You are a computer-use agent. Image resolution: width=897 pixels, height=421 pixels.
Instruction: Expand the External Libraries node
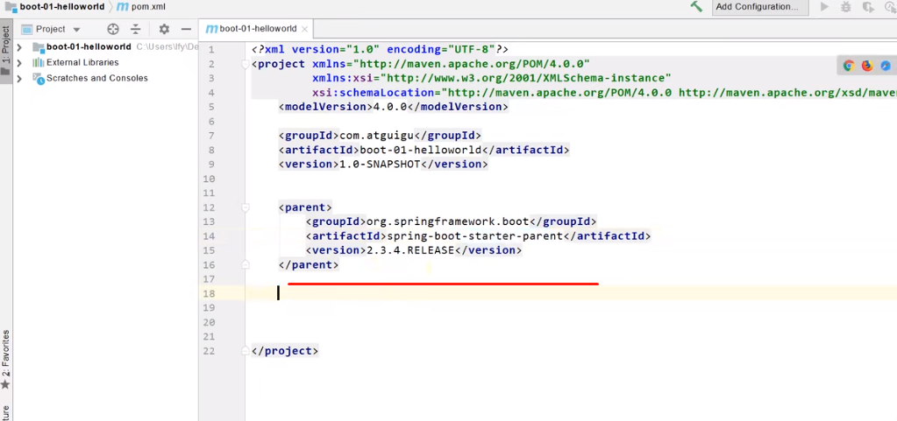tap(19, 62)
